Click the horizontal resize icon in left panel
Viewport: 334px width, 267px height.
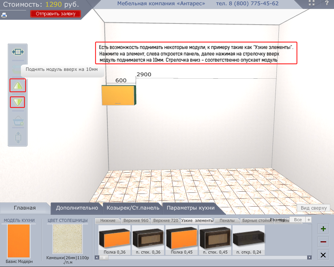pyautogui.click(x=18, y=52)
